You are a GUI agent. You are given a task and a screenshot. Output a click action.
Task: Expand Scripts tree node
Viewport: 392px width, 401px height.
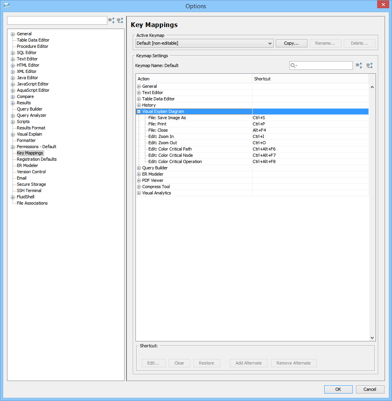point(13,122)
